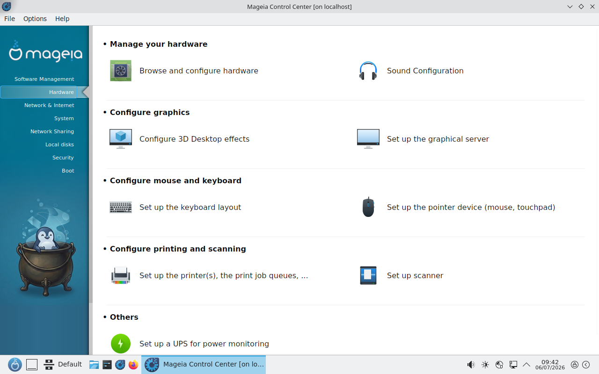Click the taskbar volume speaker icon
The width and height of the screenshot is (599, 374).
[471, 365]
